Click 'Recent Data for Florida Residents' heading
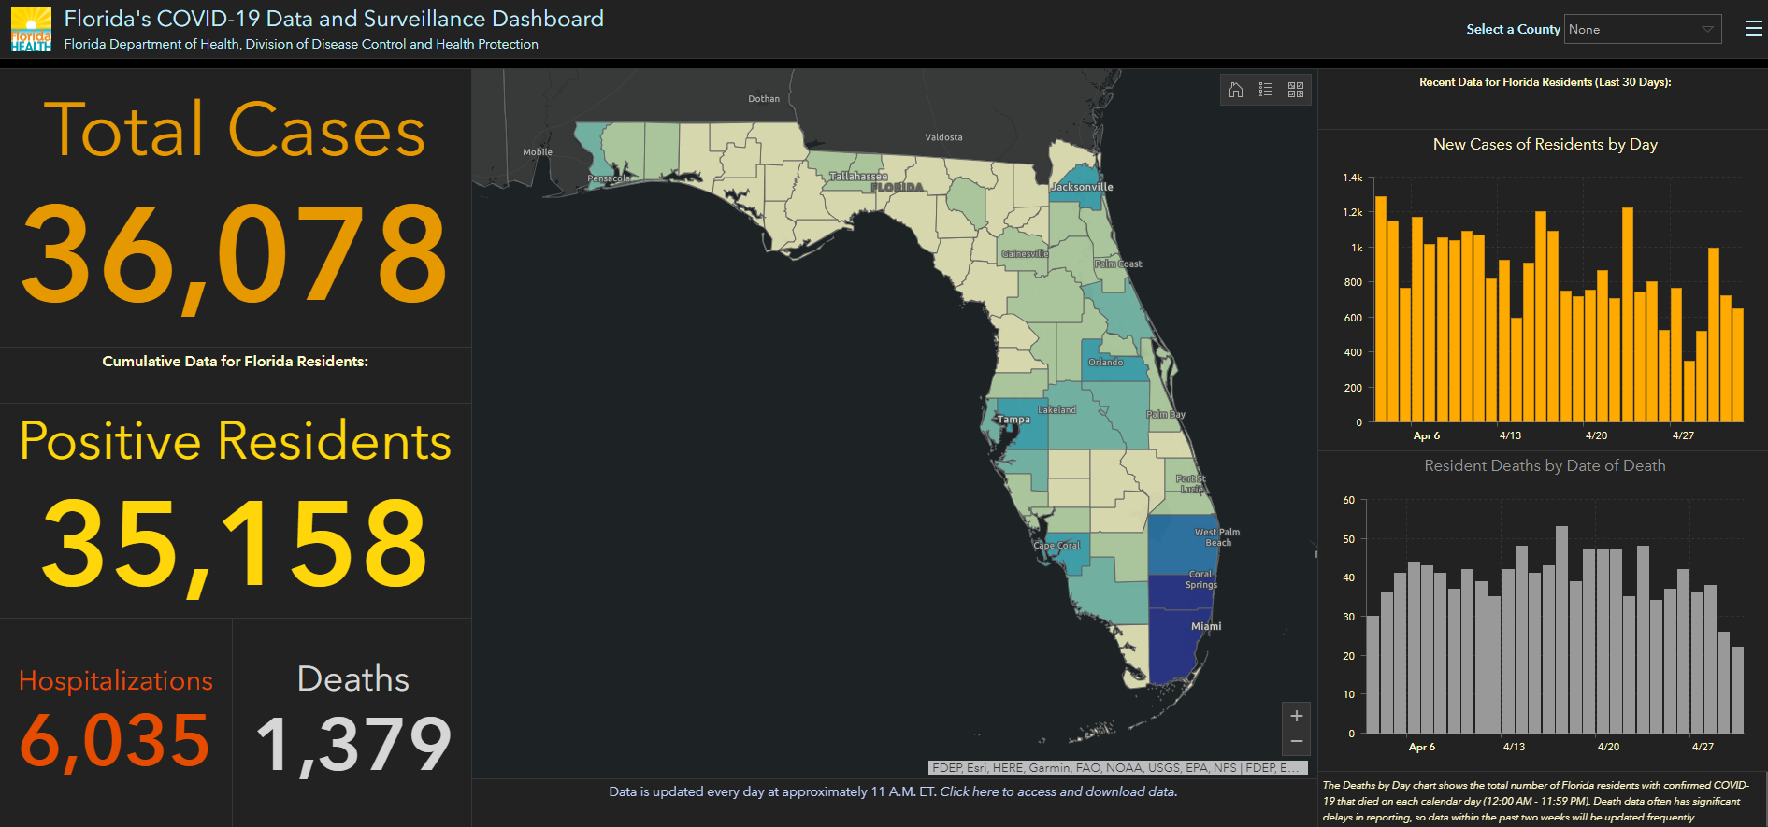The height and width of the screenshot is (827, 1768). pos(1545,82)
